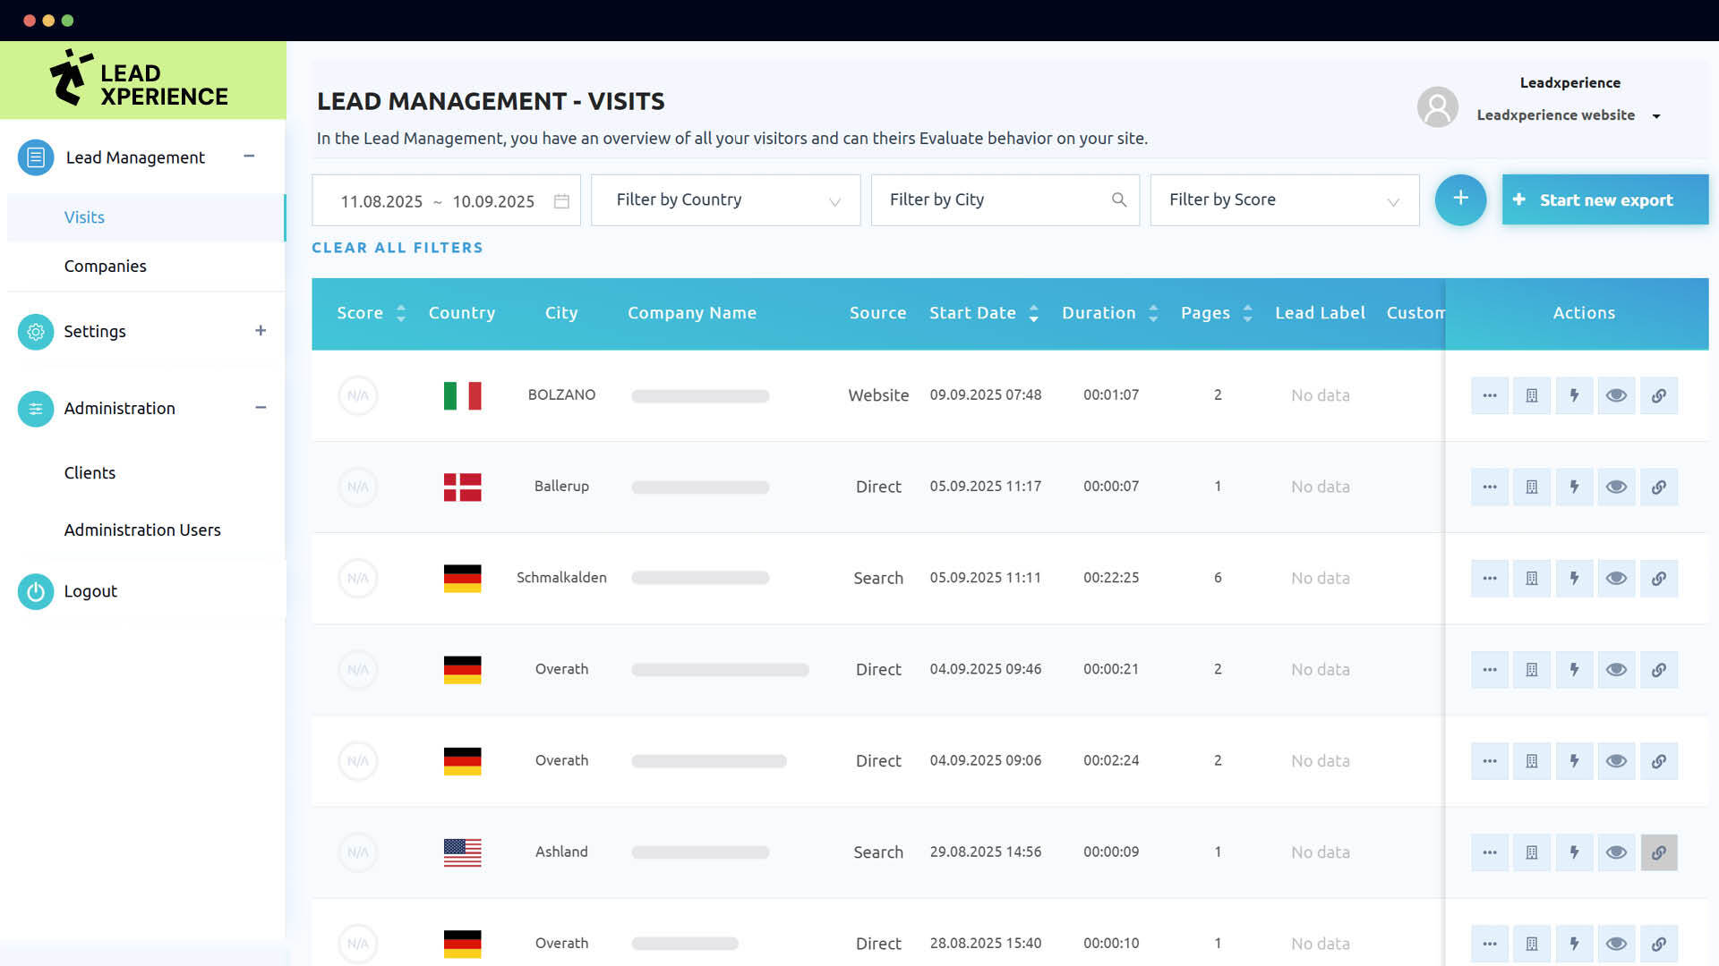Viewport: 1719px width, 966px height.
Task: Sort table by Duration column arrows
Action: tap(1153, 313)
